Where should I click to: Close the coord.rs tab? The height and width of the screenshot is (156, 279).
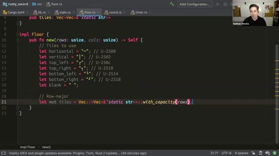click(x=125, y=13)
